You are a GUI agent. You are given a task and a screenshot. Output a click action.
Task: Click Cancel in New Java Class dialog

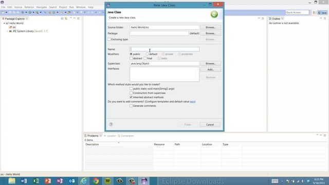[210, 124]
